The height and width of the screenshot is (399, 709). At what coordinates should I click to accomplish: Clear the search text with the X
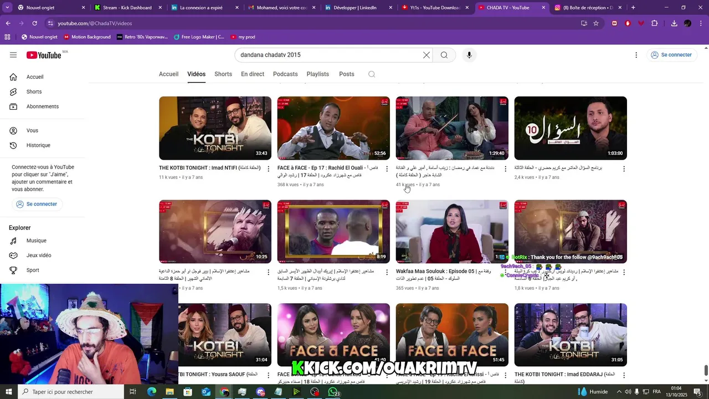coord(427,55)
